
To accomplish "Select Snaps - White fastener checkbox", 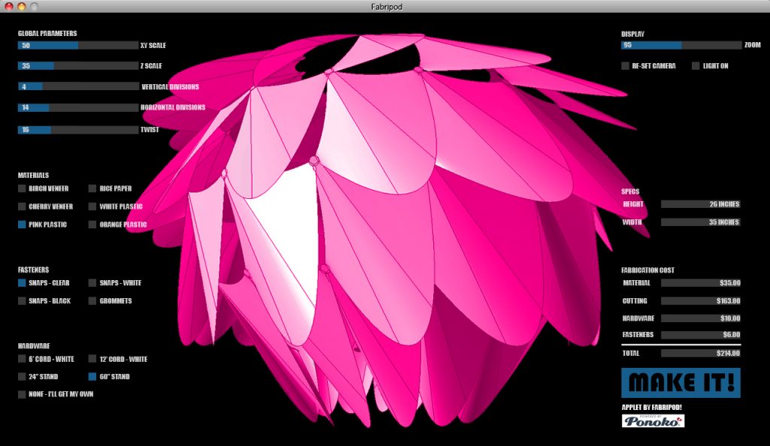I will coord(92,283).
